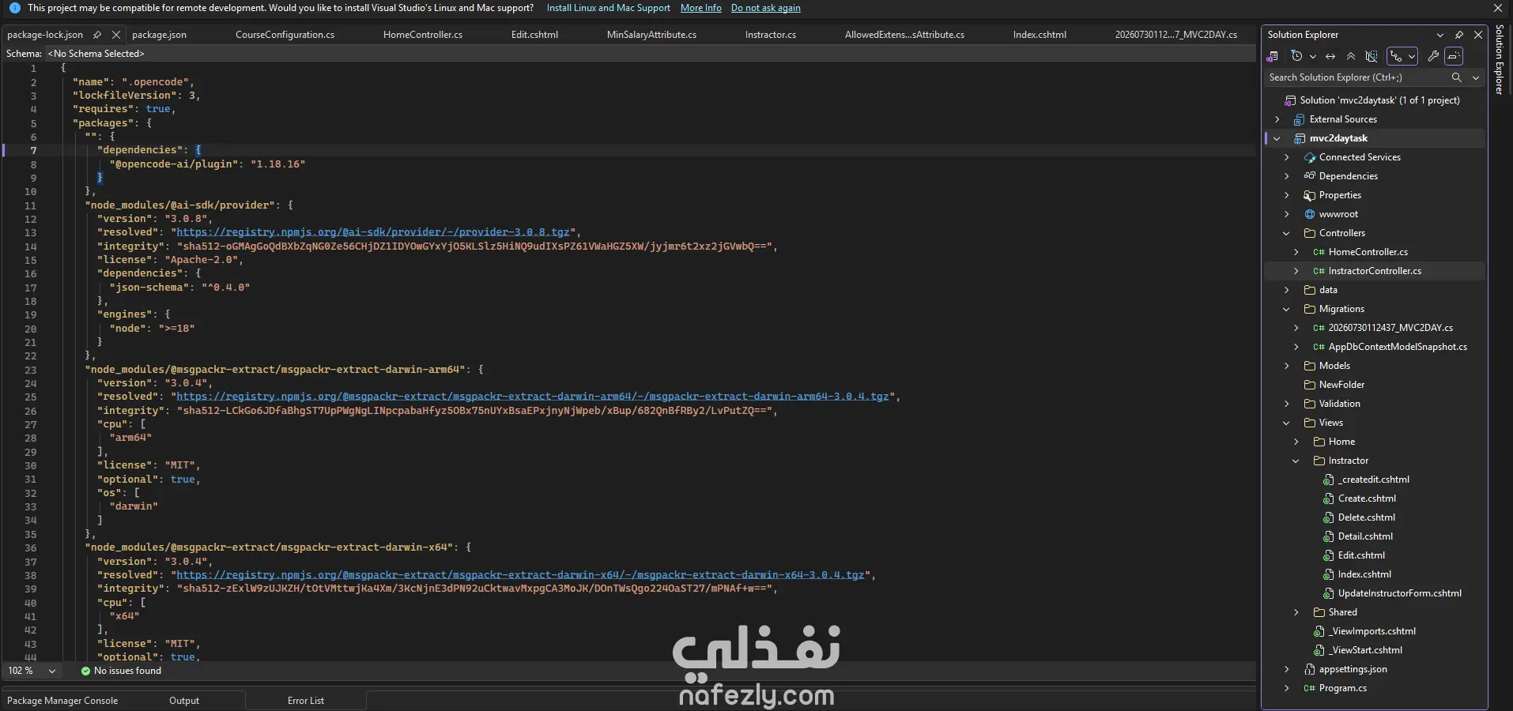Toggle Preview Selected Items in Solution Explorer
The width and height of the screenshot is (1513, 711).
pyautogui.click(x=1454, y=56)
